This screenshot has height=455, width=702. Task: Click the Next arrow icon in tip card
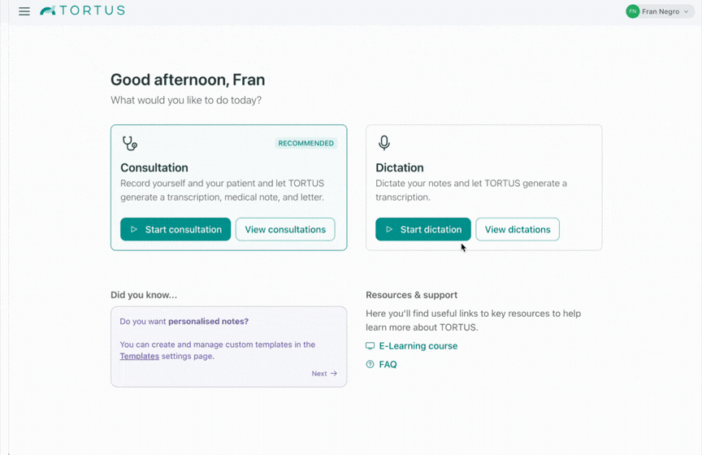pyautogui.click(x=334, y=374)
